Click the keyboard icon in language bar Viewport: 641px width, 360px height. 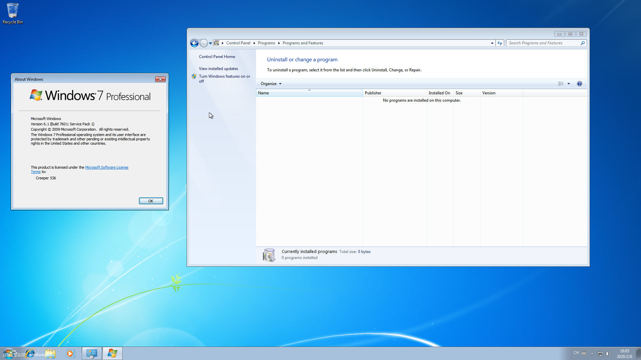[x=584, y=353]
